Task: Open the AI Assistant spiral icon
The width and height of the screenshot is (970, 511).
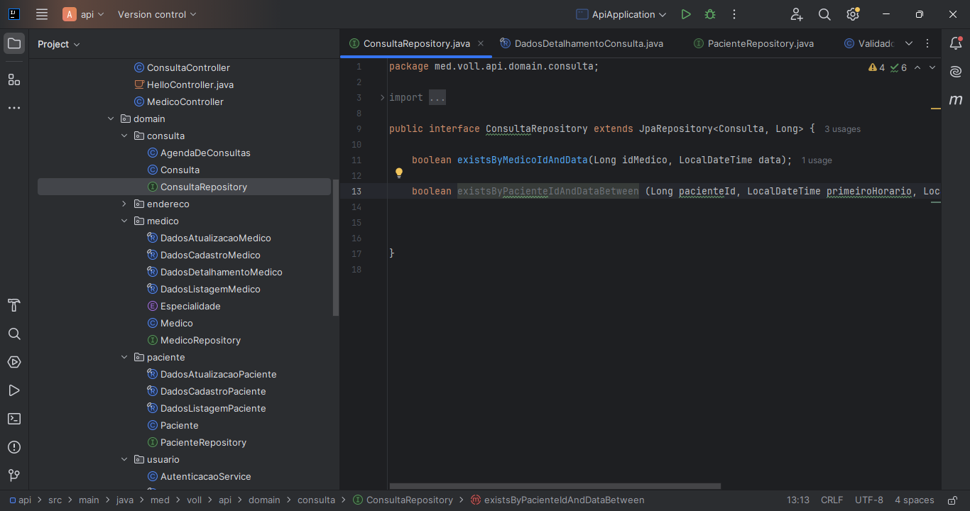Action: point(956,72)
